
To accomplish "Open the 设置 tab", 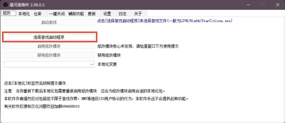I will [107, 14].
